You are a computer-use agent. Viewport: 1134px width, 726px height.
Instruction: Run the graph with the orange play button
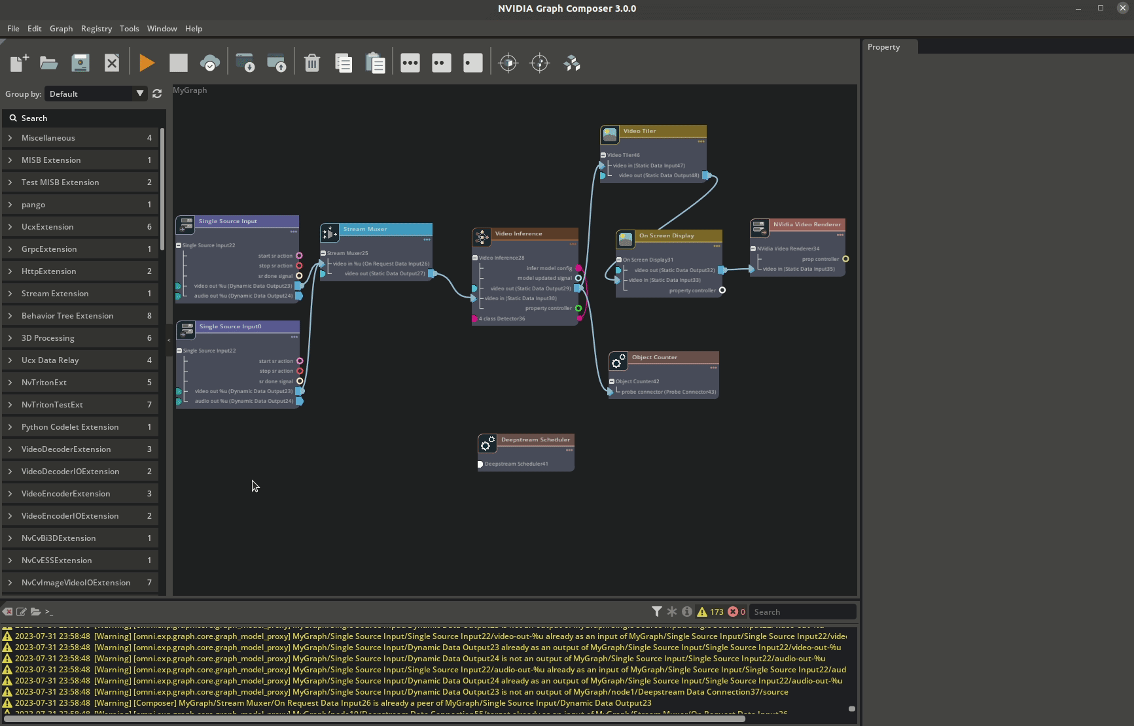point(147,63)
